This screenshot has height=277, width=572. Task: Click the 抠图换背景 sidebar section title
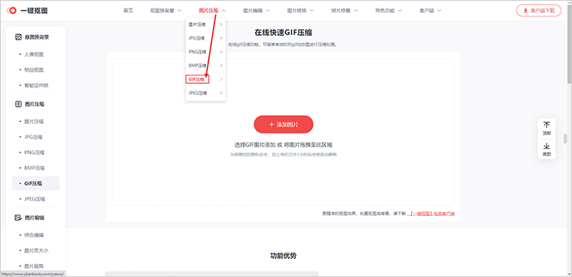click(37, 37)
